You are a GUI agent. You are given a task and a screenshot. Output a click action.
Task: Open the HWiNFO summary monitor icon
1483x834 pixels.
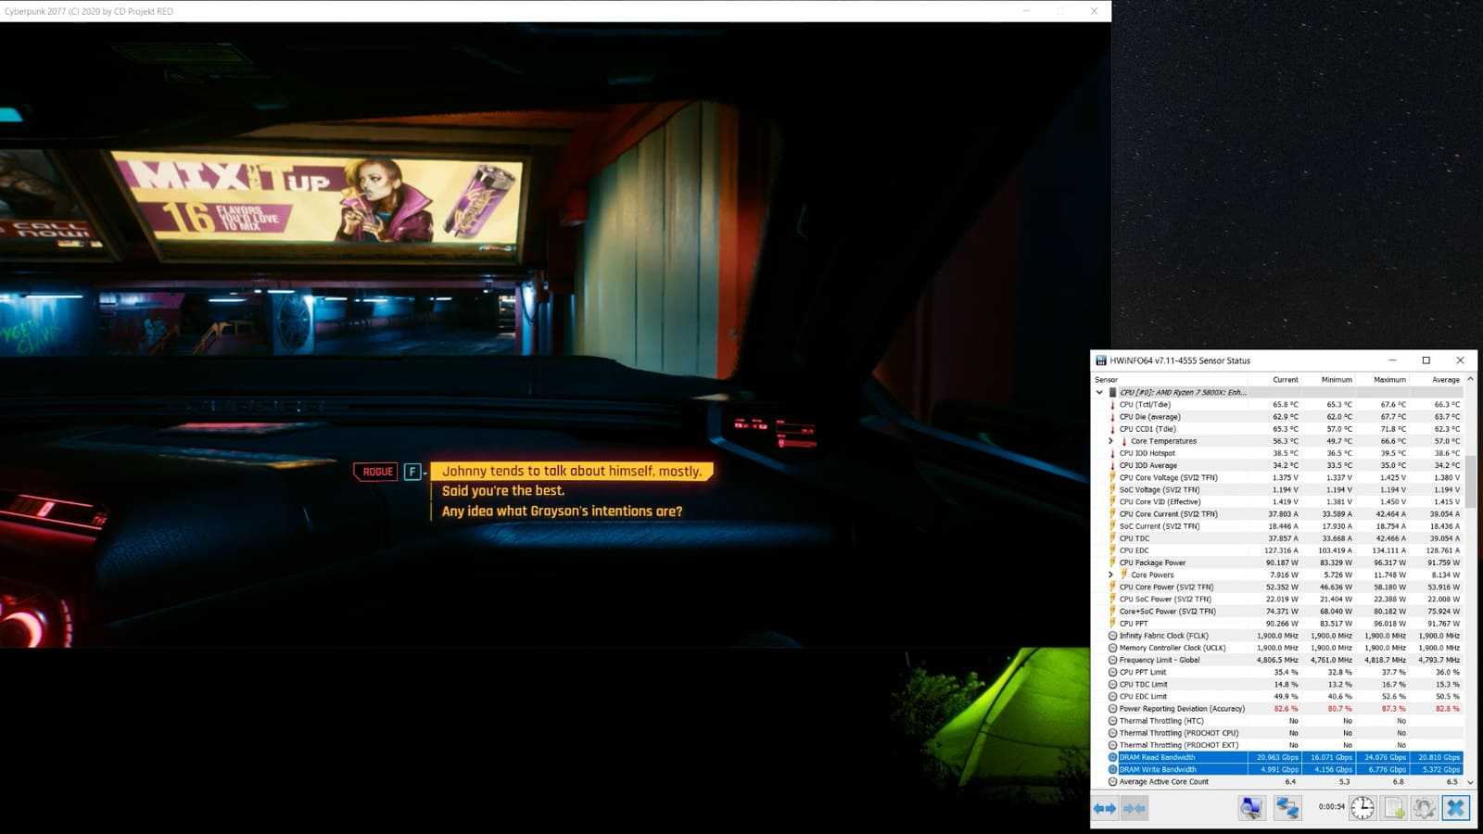[1251, 808]
